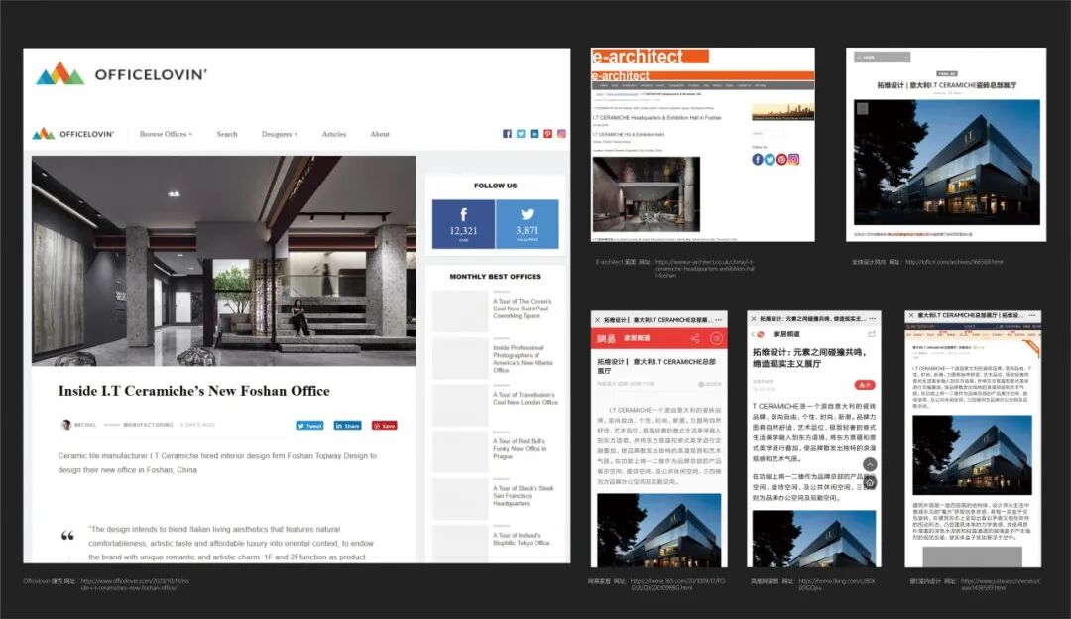
Task: Click the share icon in the red NetEase header
Action: [695, 338]
